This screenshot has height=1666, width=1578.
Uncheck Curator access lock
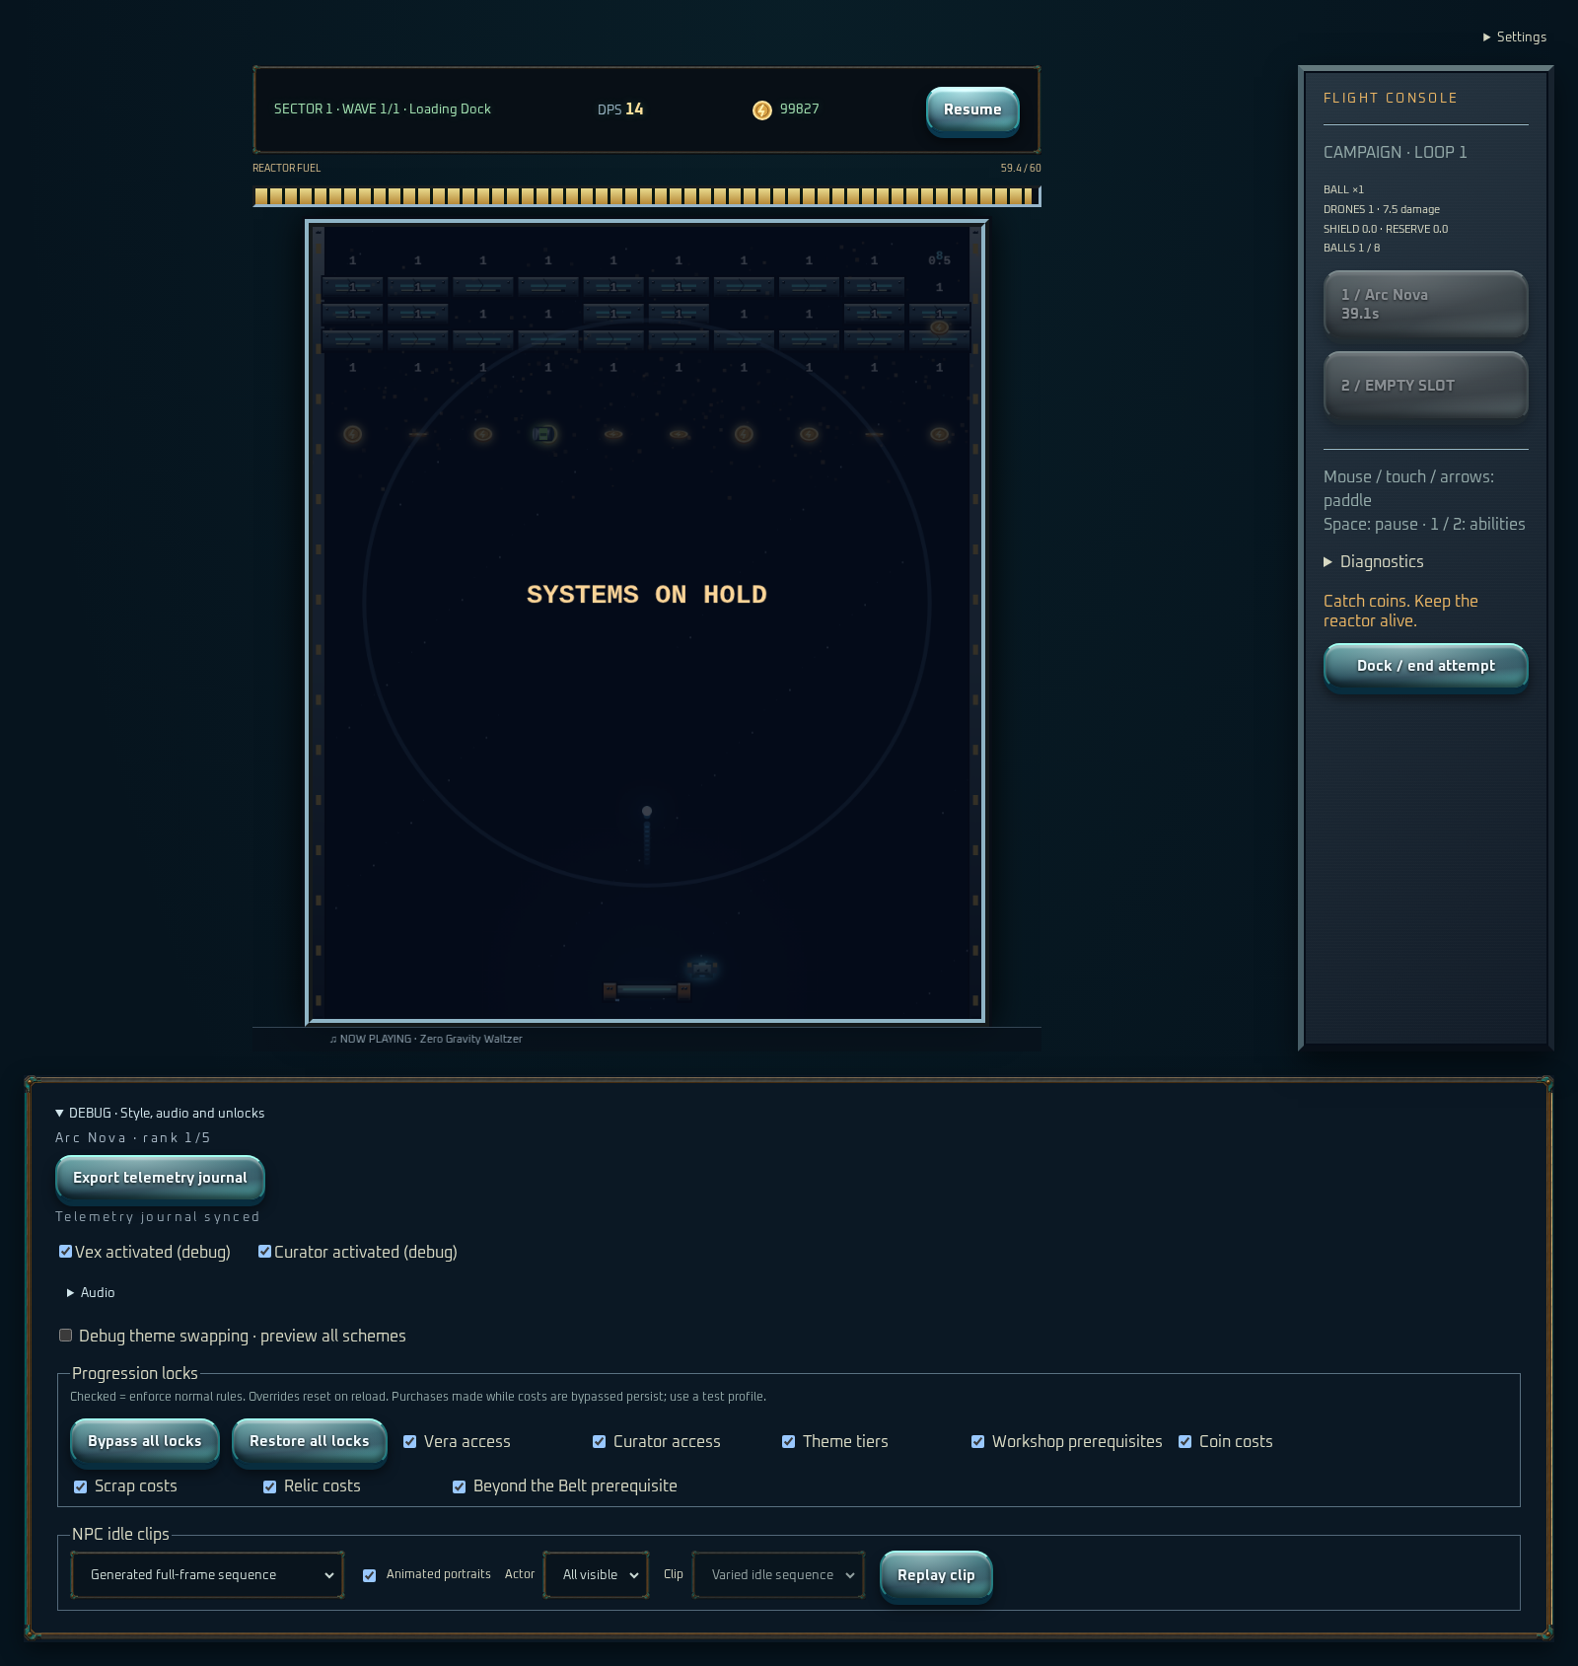point(599,1442)
